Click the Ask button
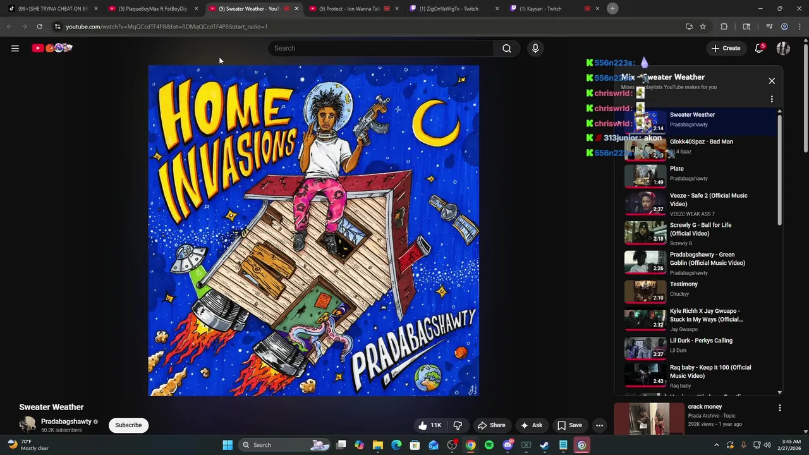The image size is (809, 455). pos(531,425)
